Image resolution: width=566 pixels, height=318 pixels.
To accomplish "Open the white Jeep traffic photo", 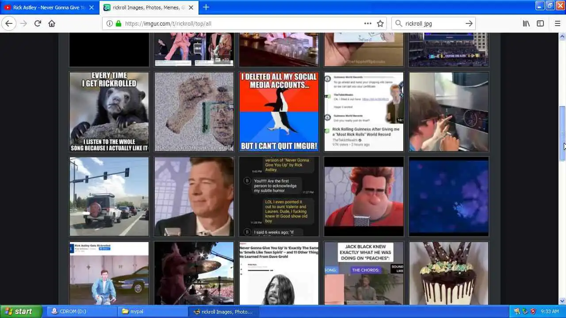I will [109, 197].
